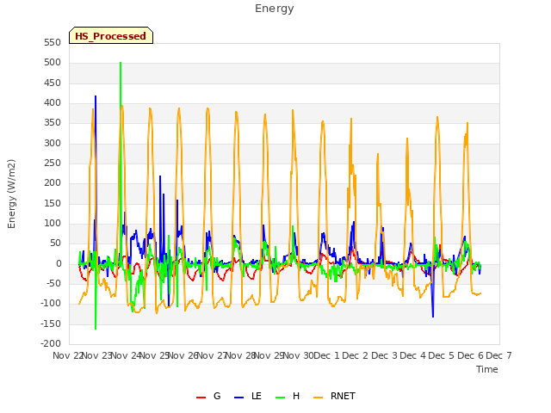Click the 250 y-axis tick label
Screen dimensions: 551x413
[53, 163]
